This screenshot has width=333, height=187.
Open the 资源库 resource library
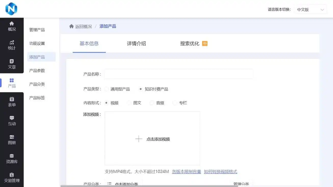point(11,158)
